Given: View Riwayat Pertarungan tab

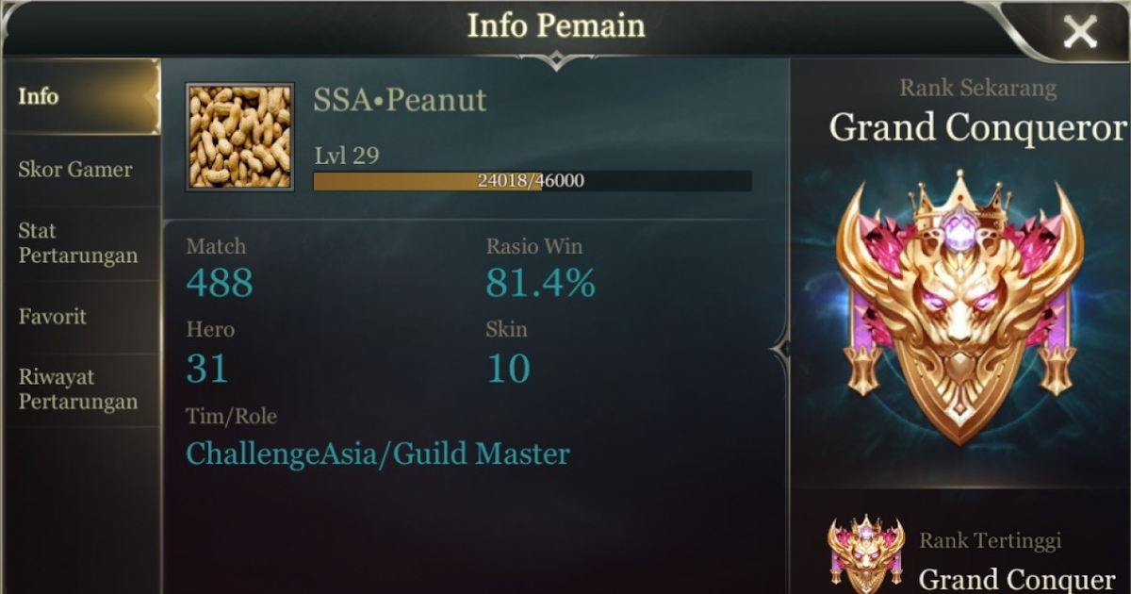Looking at the screenshot, I should [x=81, y=389].
